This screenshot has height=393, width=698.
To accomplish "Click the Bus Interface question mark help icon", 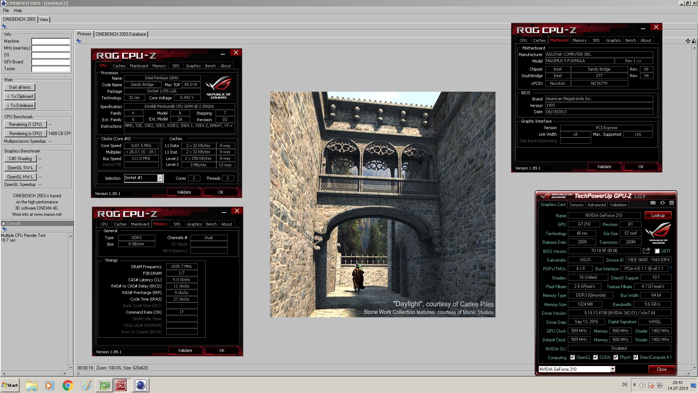I will click(x=670, y=269).
